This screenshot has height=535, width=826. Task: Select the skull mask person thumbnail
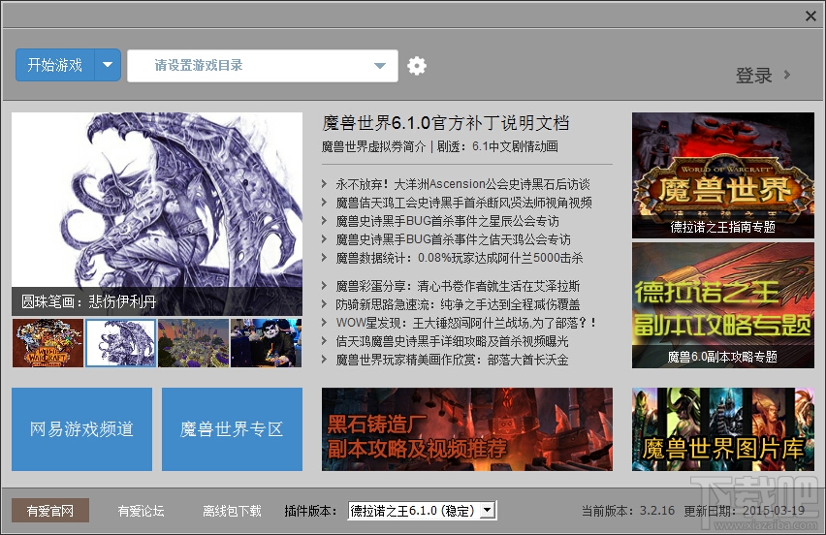click(x=266, y=343)
